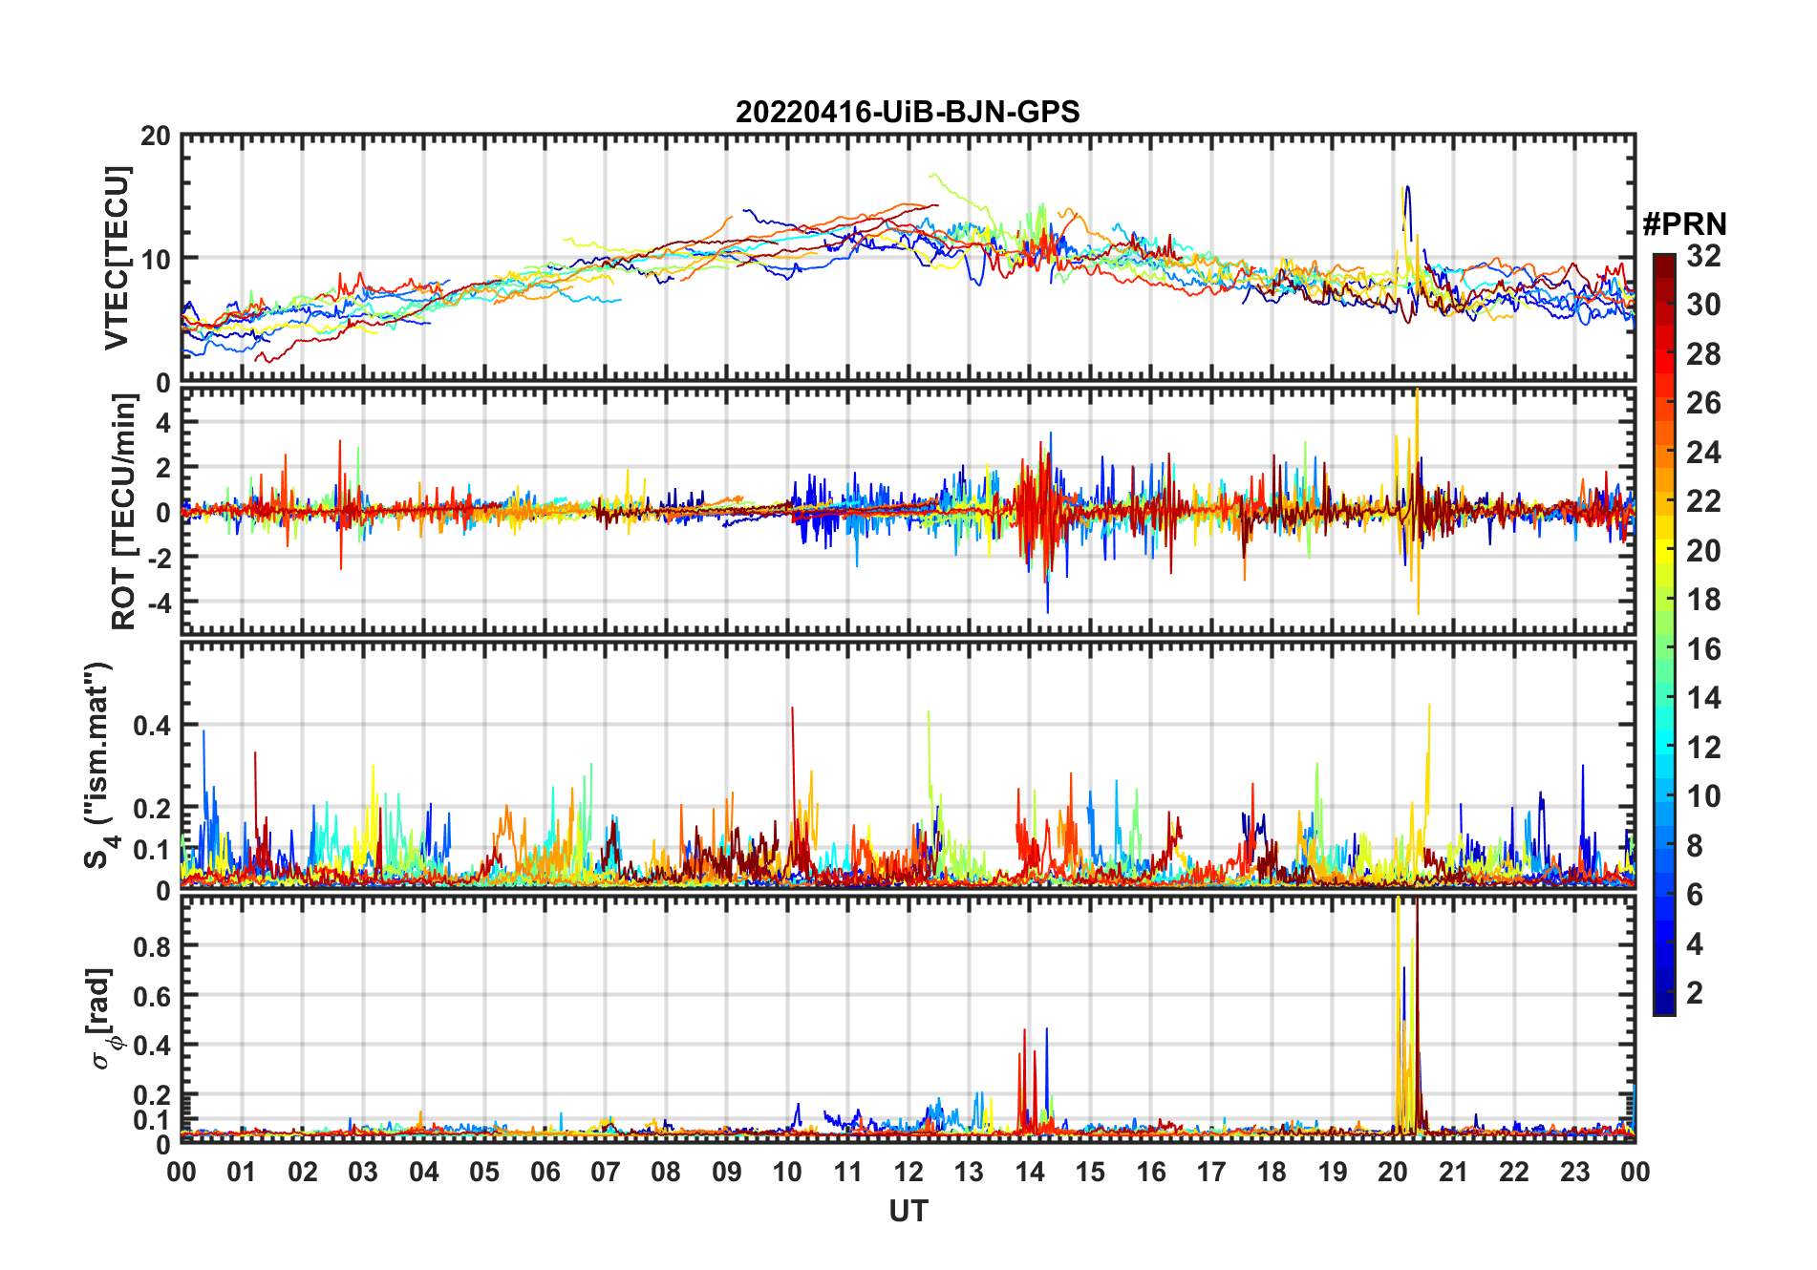Click the S4 y-axis tick 0.4

(152, 726)
